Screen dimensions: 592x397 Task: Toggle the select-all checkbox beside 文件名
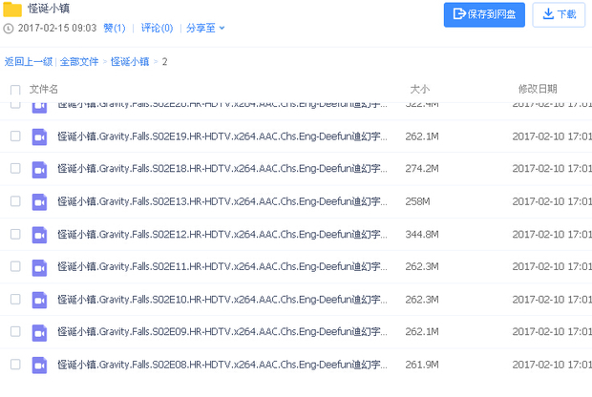tap(15, 90)
